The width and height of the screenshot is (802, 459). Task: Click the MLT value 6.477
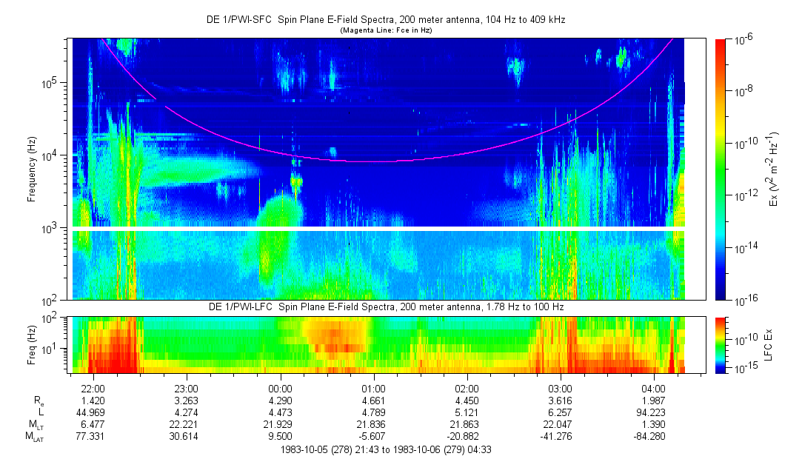93,424
